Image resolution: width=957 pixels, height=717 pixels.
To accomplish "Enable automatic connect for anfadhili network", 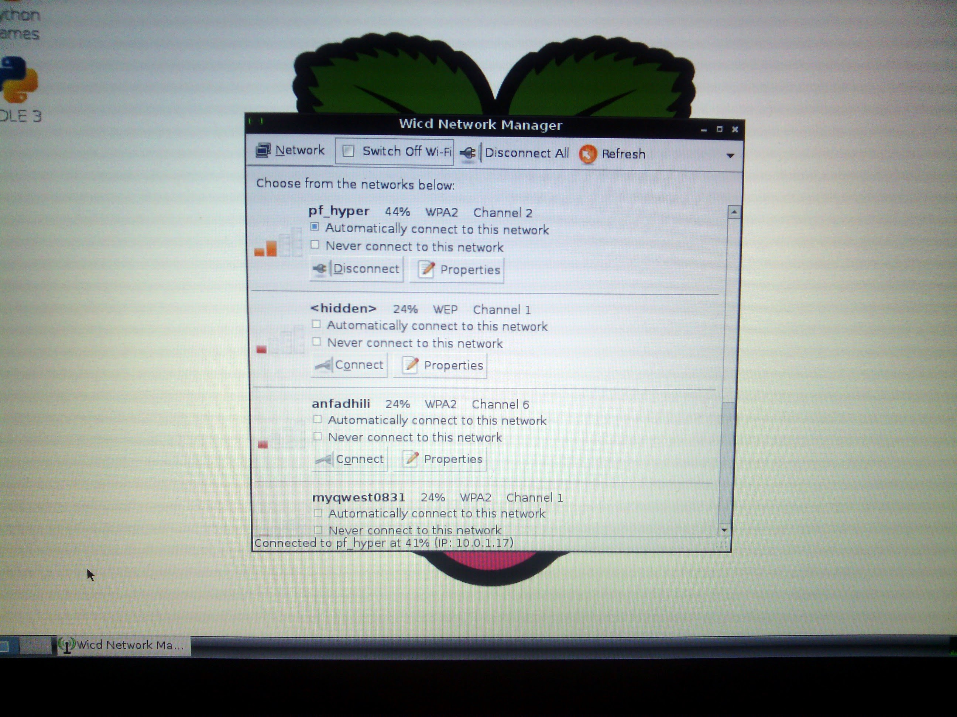I will point(318,419).
